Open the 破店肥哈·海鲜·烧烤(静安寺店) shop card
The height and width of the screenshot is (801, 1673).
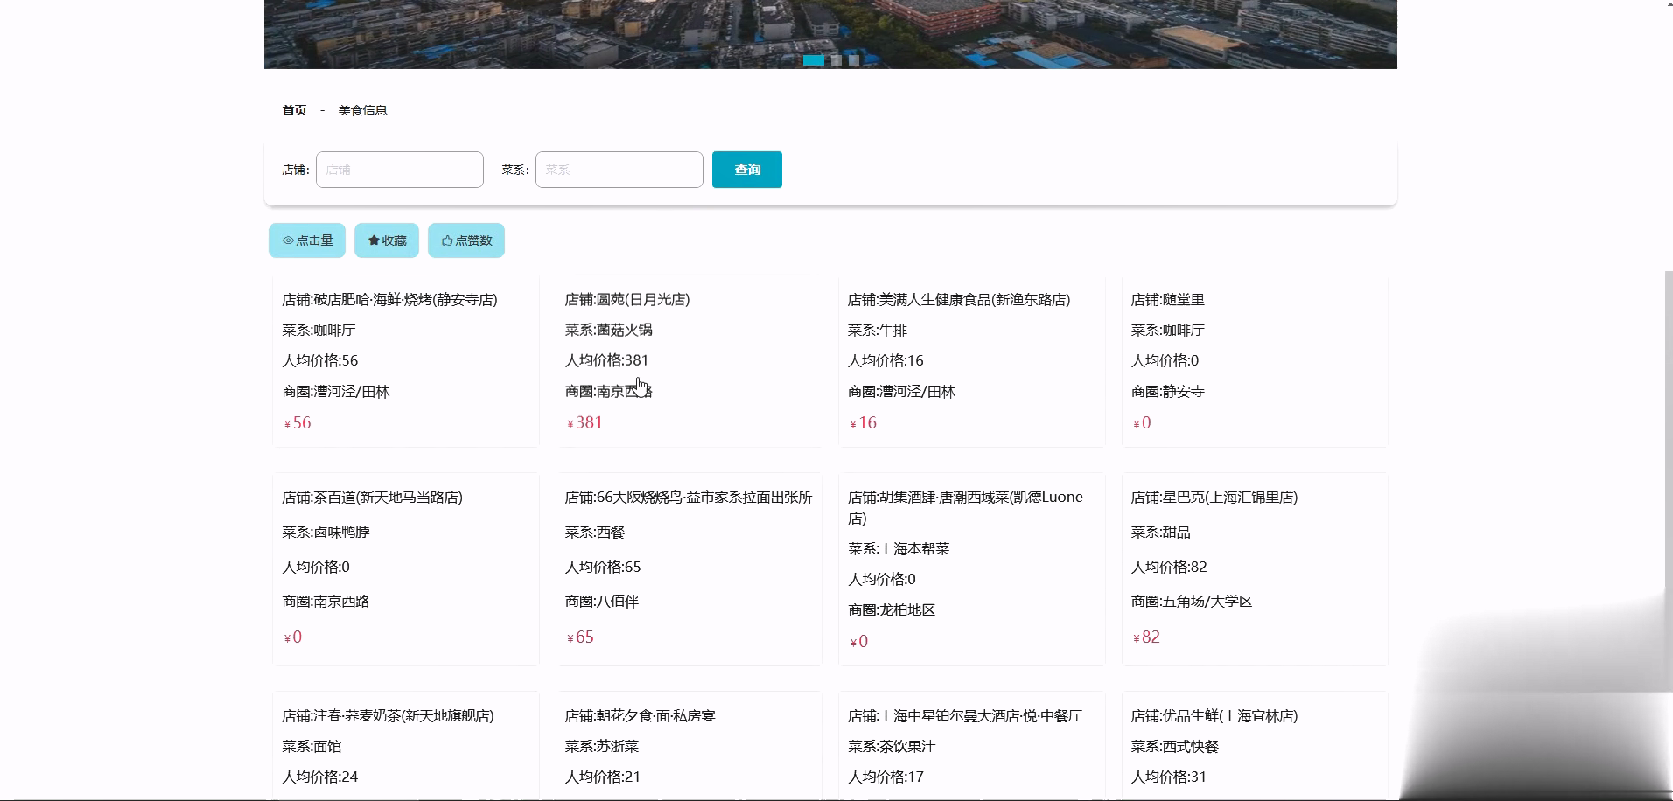click(x=406, y=361)
